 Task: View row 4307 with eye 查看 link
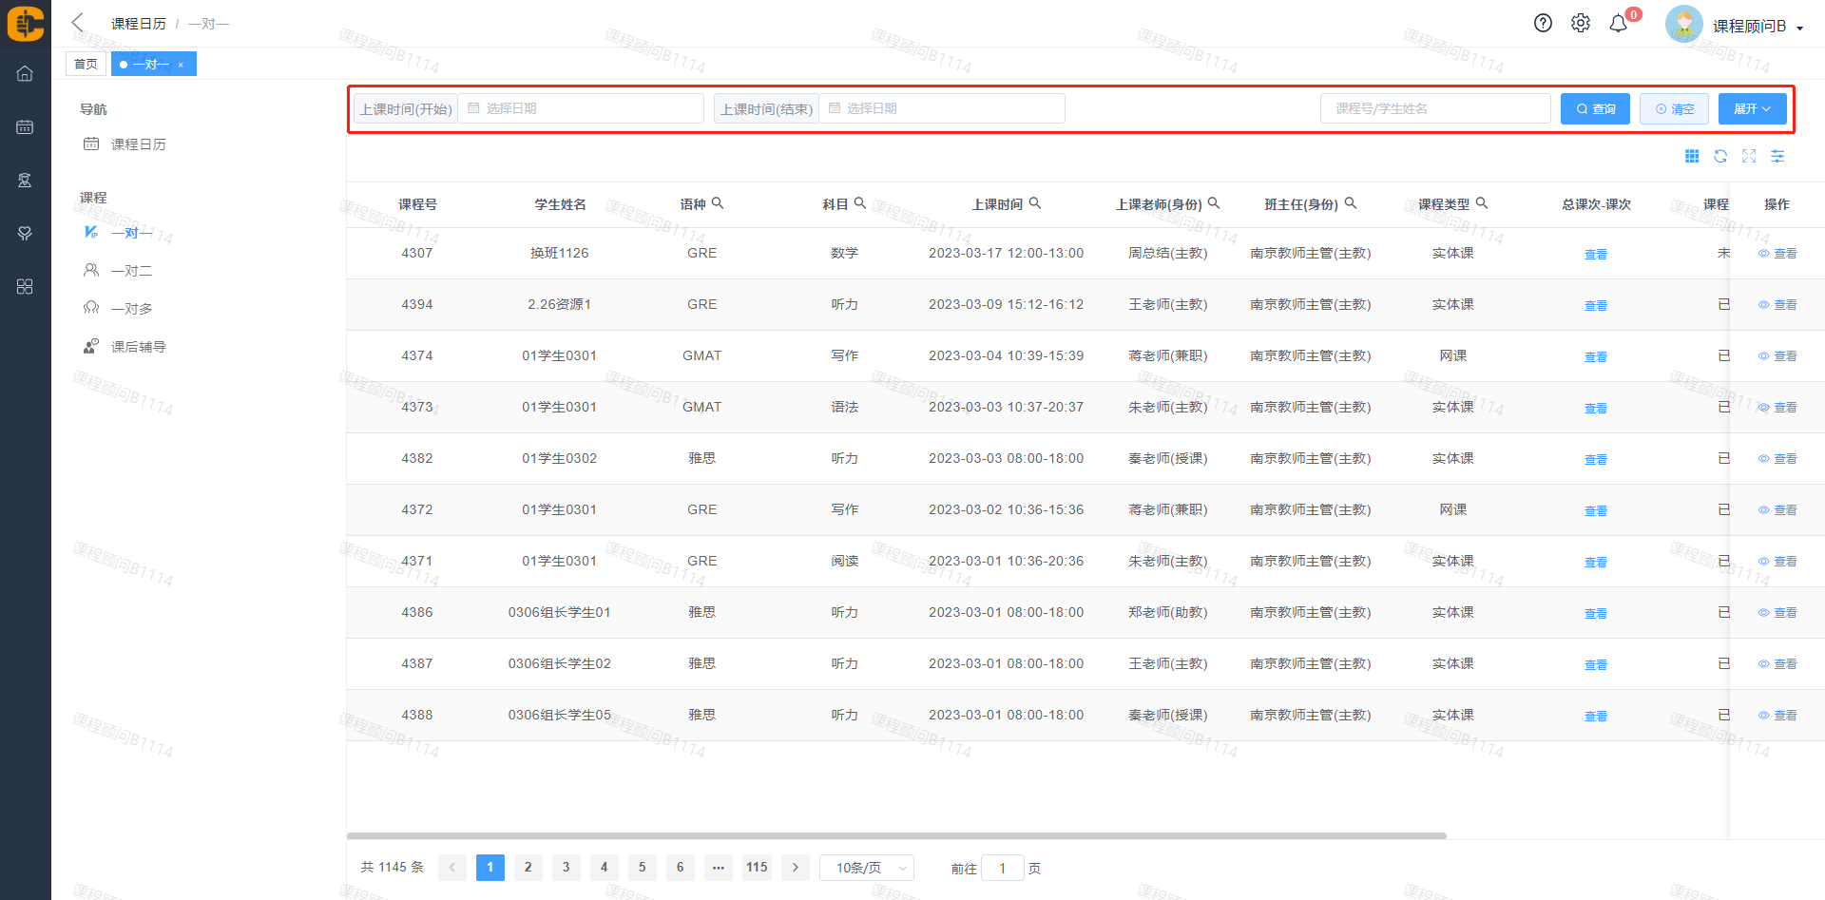pos(1777,254)
